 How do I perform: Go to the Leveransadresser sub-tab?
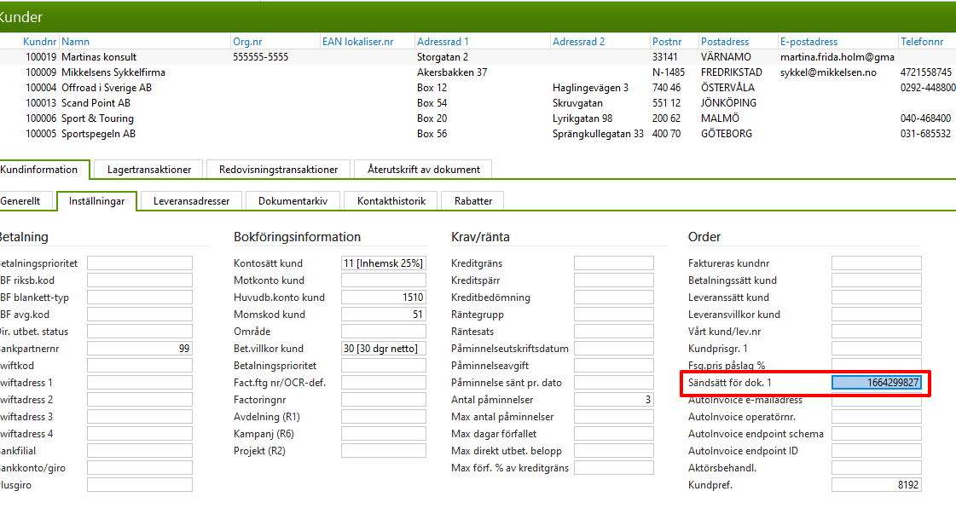(191, 201)
